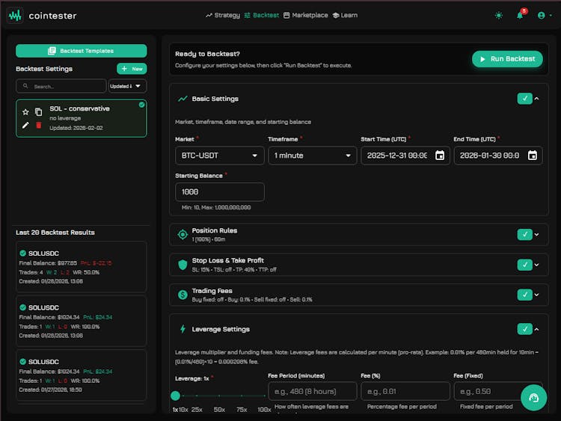Toggle the Basic Settings checkbox
The height and width of the screenshot is (421, 561).
pos(524,99)
